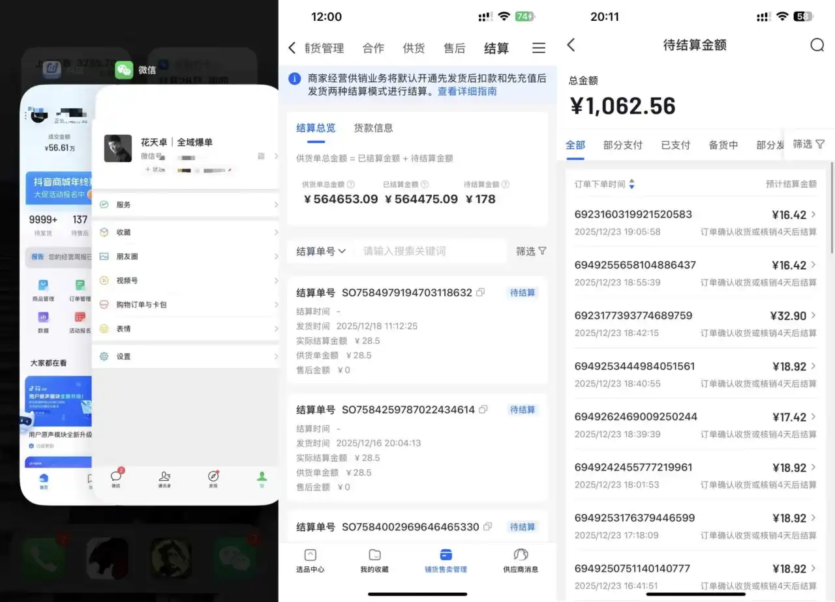
Task: Tap the 9999+ 待发货 count
Action: click(x=43, y=225)
